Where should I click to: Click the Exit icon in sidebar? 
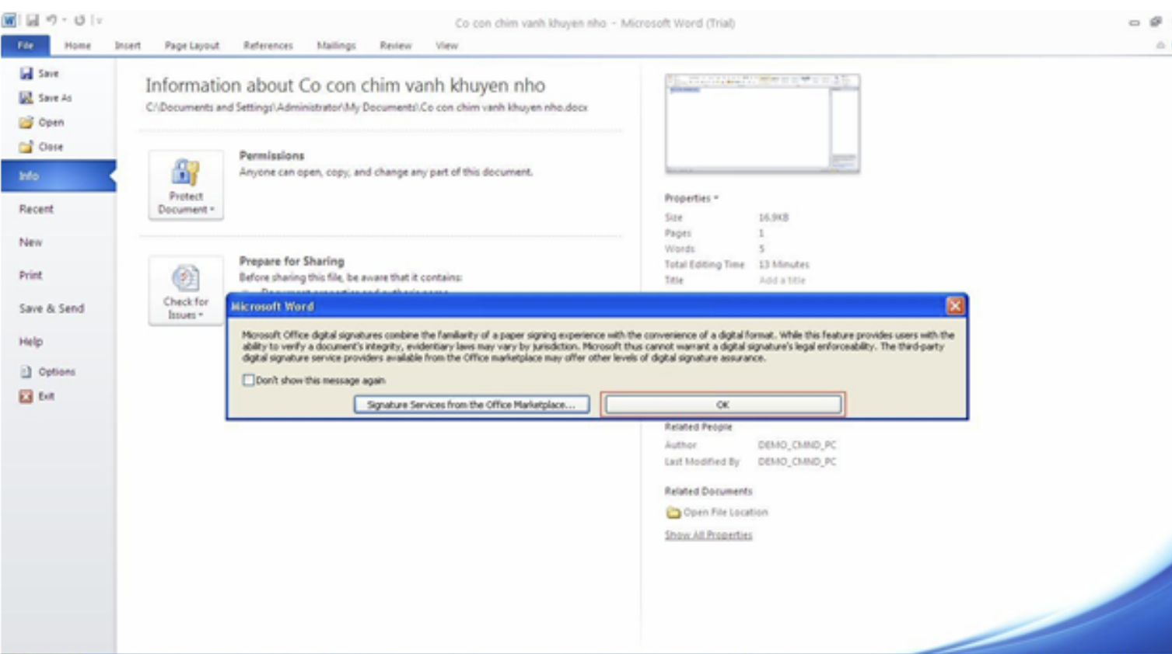pyautogui.click(x=26, y=396)
